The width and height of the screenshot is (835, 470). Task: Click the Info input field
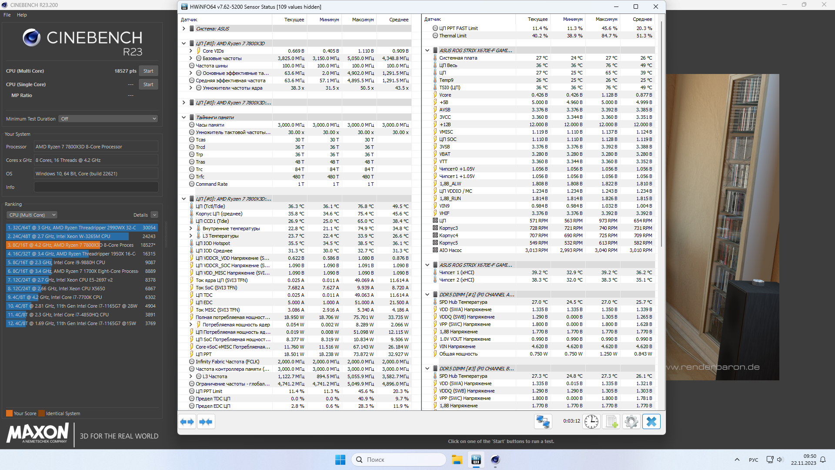pyautogui.click(x=96, y=187)
